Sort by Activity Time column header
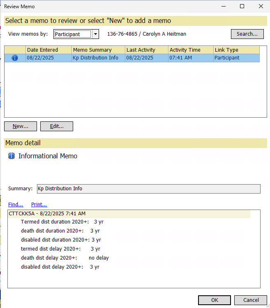270x308 pixels. click(191, 50)
